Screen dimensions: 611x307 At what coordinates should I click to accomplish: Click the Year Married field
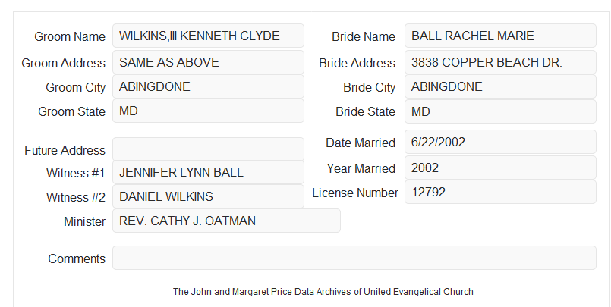[x=500, y=168]
